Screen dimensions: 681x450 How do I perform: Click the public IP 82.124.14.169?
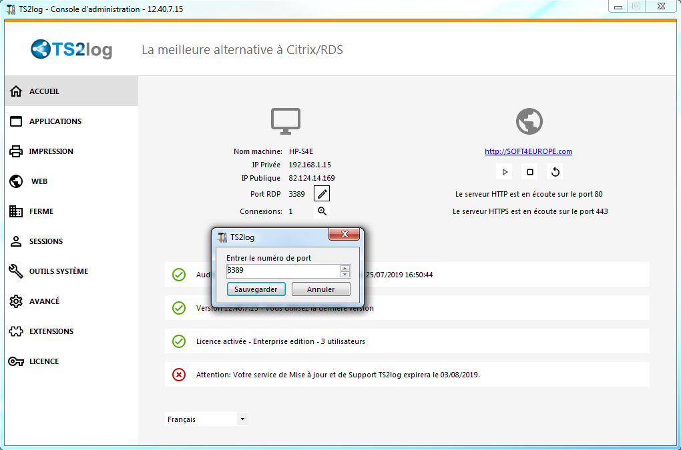[x=312, y=178]
